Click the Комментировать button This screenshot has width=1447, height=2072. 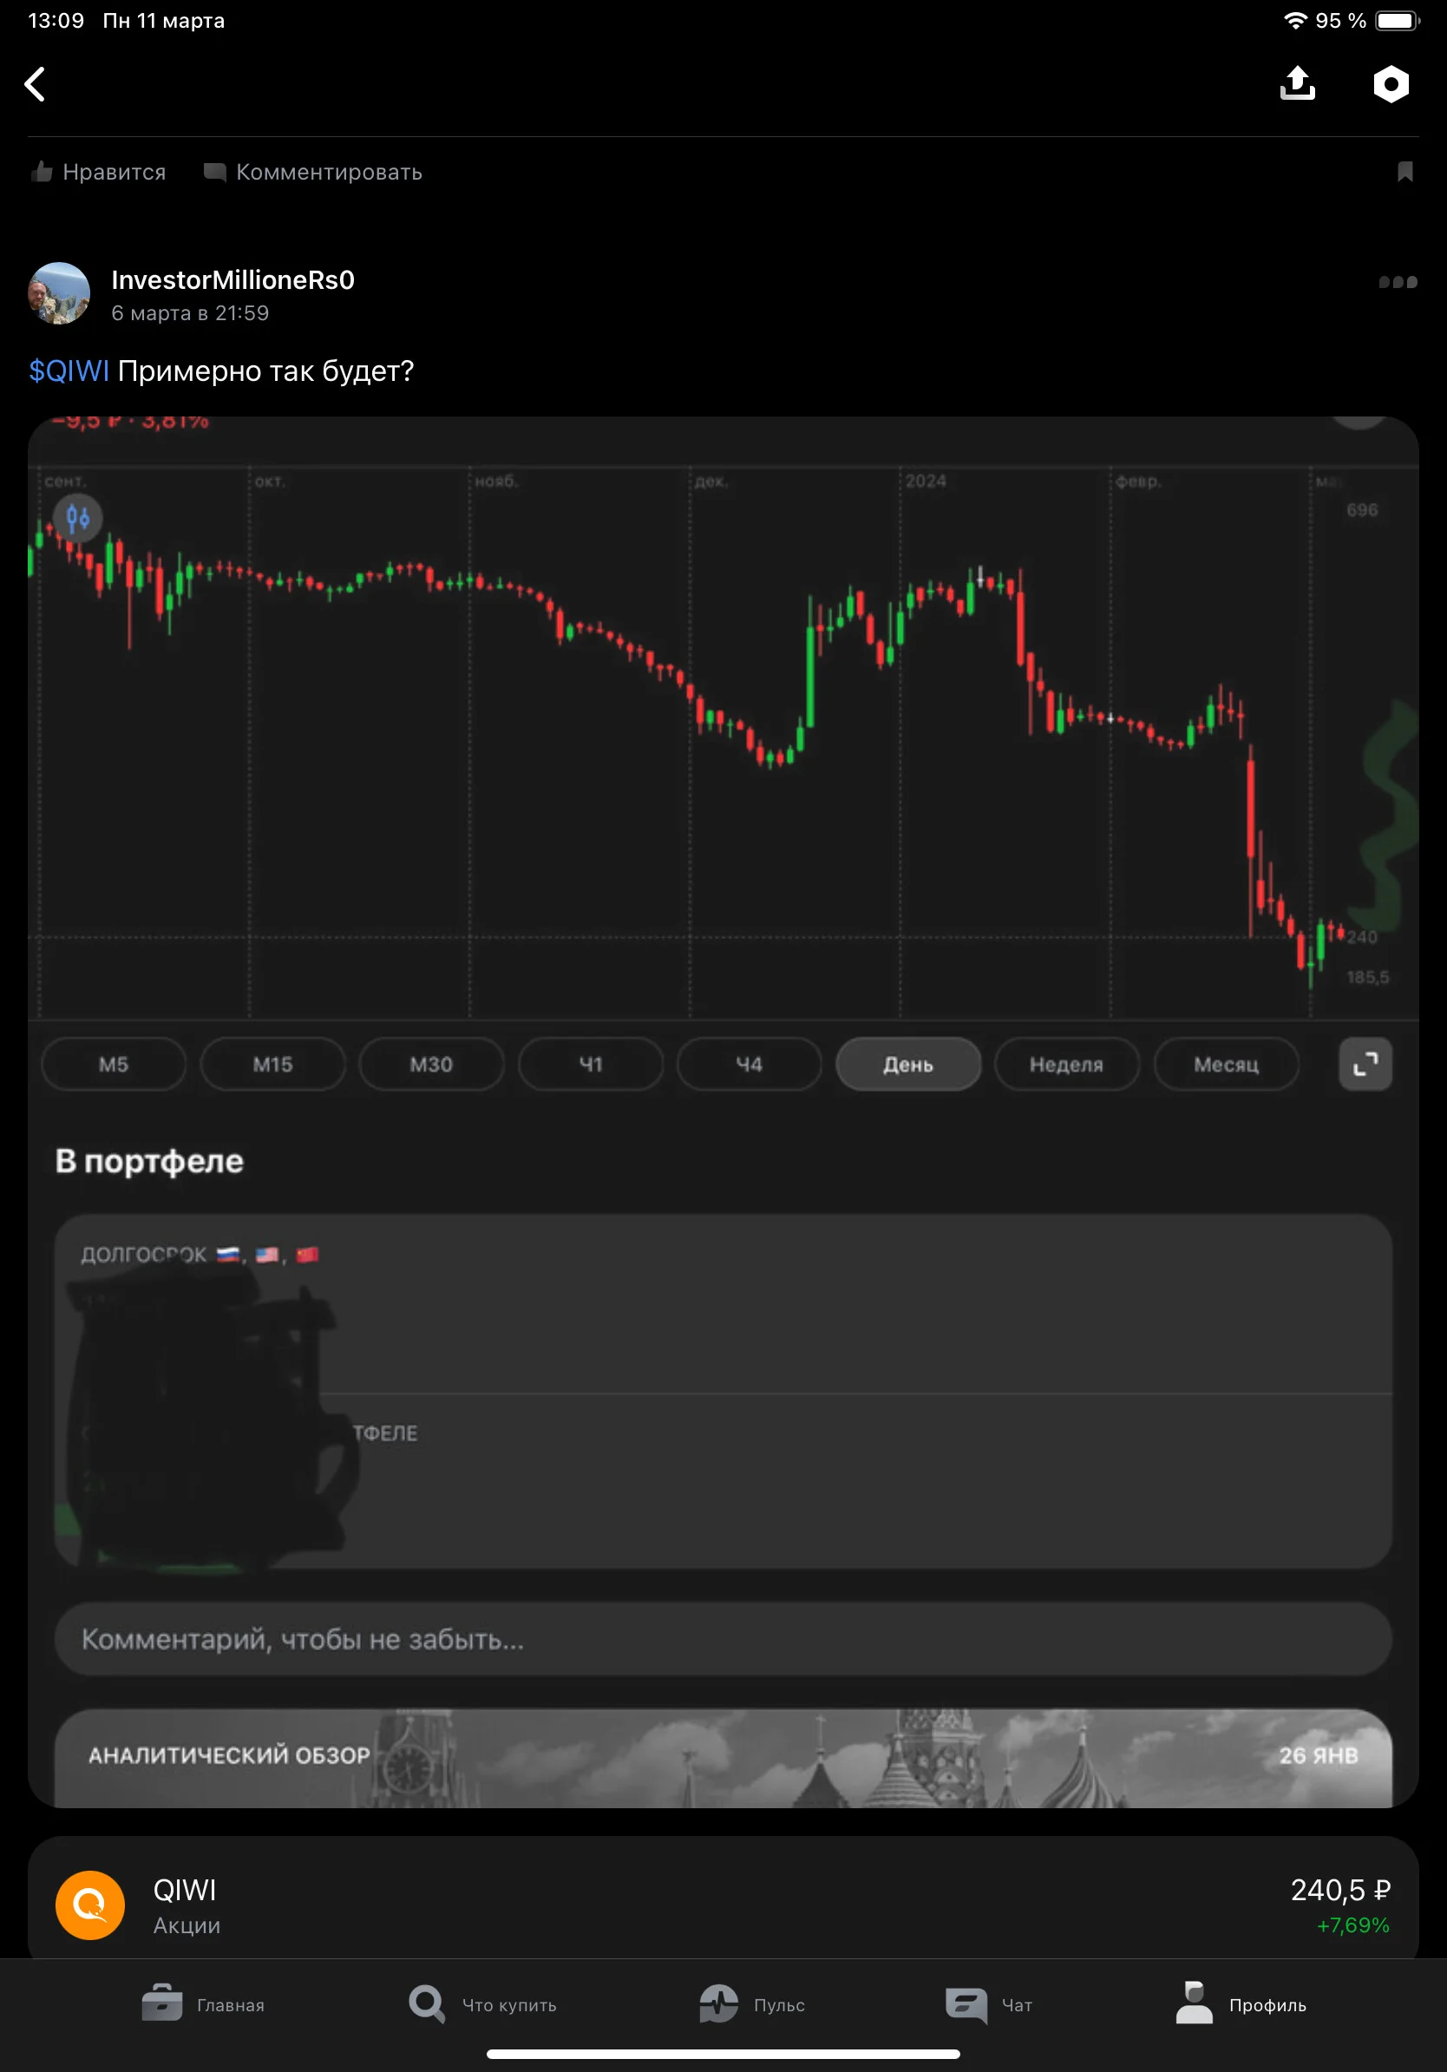coord(313,172)
